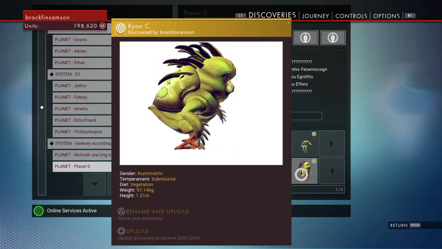442x249 pixels.
Task: Click diamond icon beside SYSTEM - Geekery
Action: [x=52, y=144]
